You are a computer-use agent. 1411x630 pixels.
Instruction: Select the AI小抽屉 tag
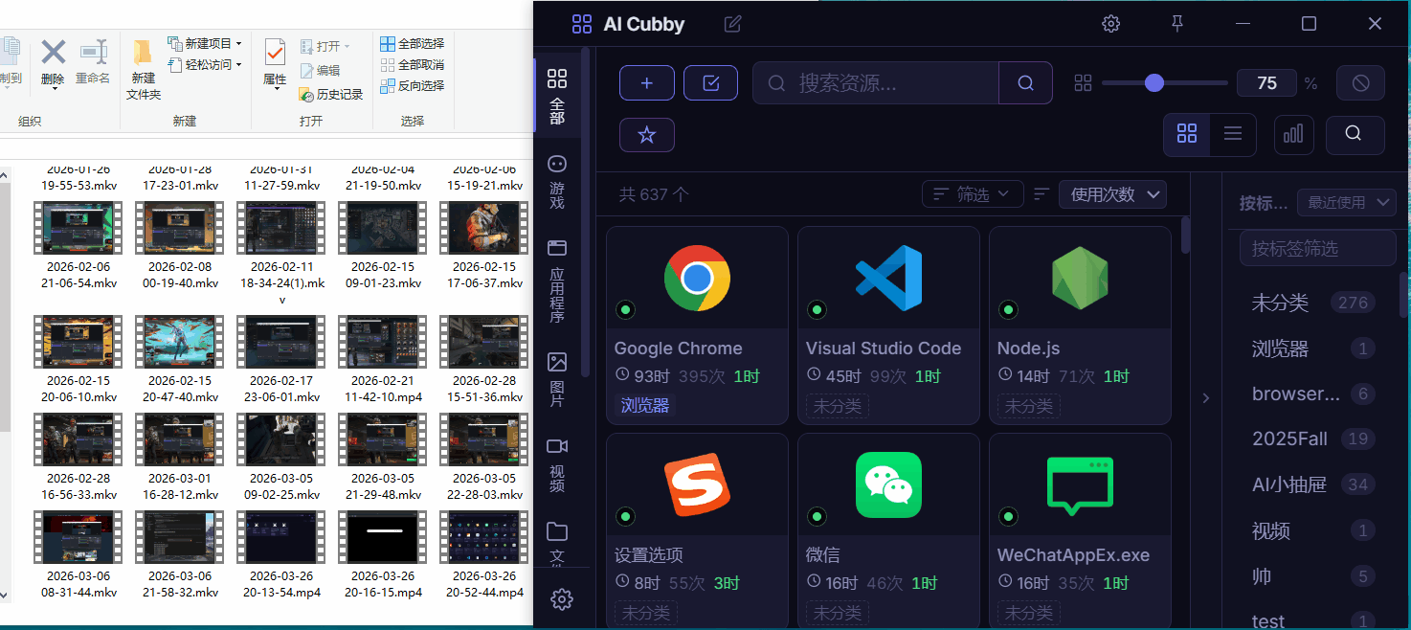tap(1313, 484)
